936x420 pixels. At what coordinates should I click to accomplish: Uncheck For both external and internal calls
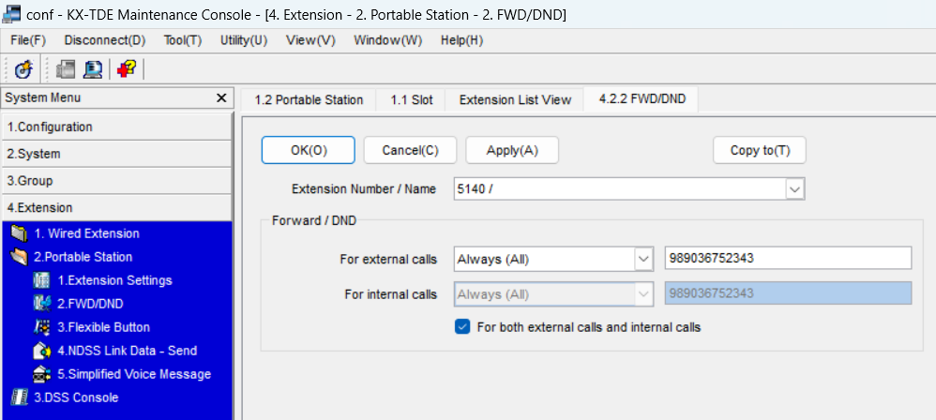click(462, 327)
